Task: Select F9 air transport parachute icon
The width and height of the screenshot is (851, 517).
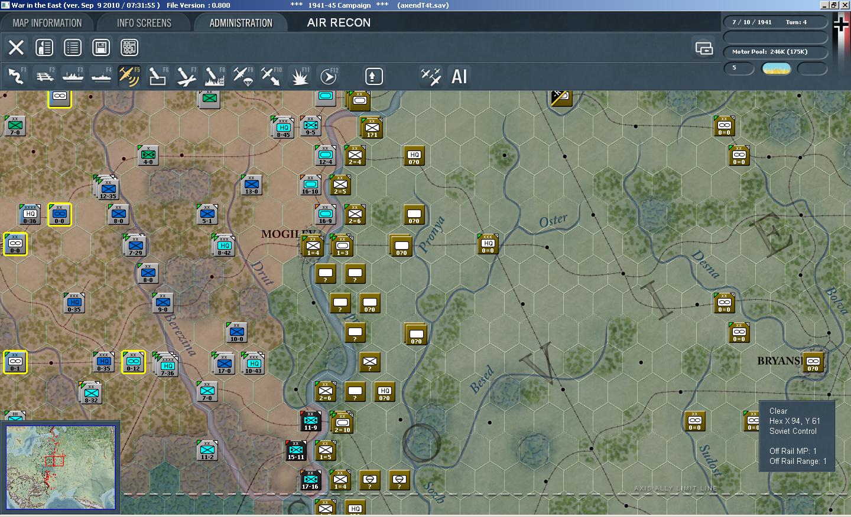Action: (243, 76)
